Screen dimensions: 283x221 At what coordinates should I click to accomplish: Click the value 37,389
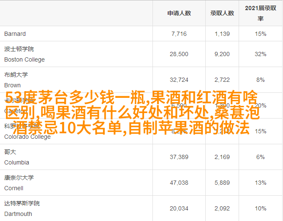click(179, 157)
